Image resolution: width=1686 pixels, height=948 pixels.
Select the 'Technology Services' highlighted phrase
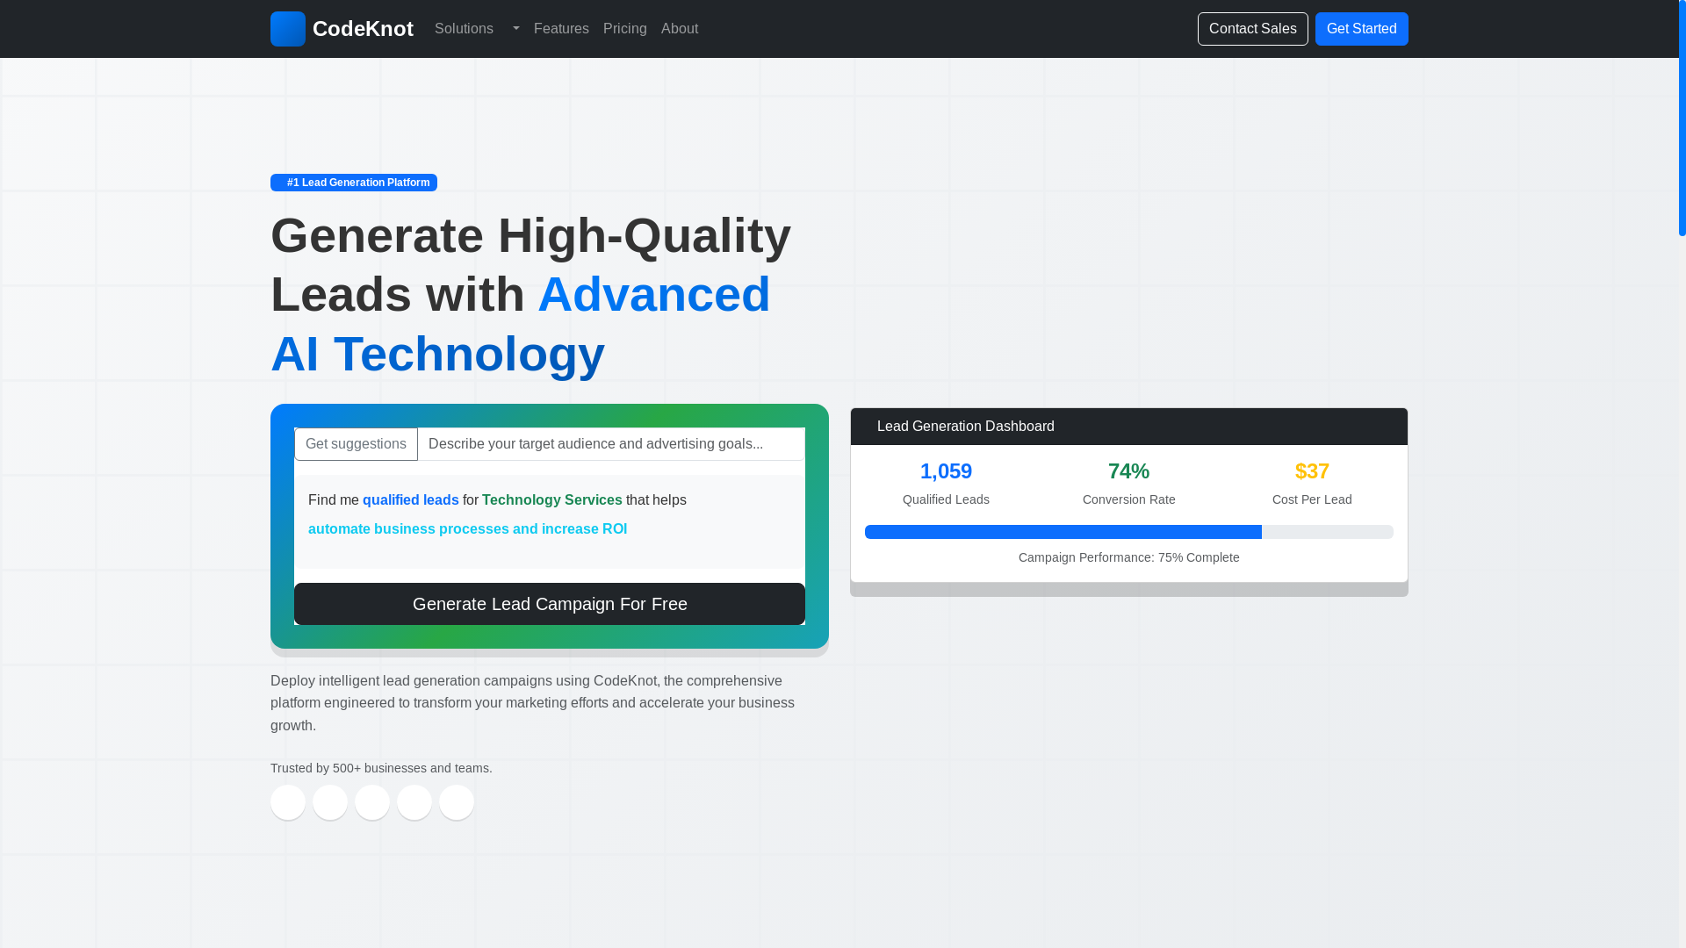pos(551,500)
